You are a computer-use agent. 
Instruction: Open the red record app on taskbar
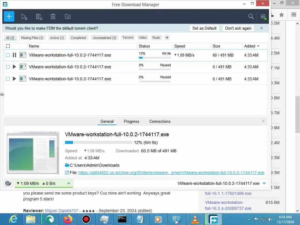point(86,219)
